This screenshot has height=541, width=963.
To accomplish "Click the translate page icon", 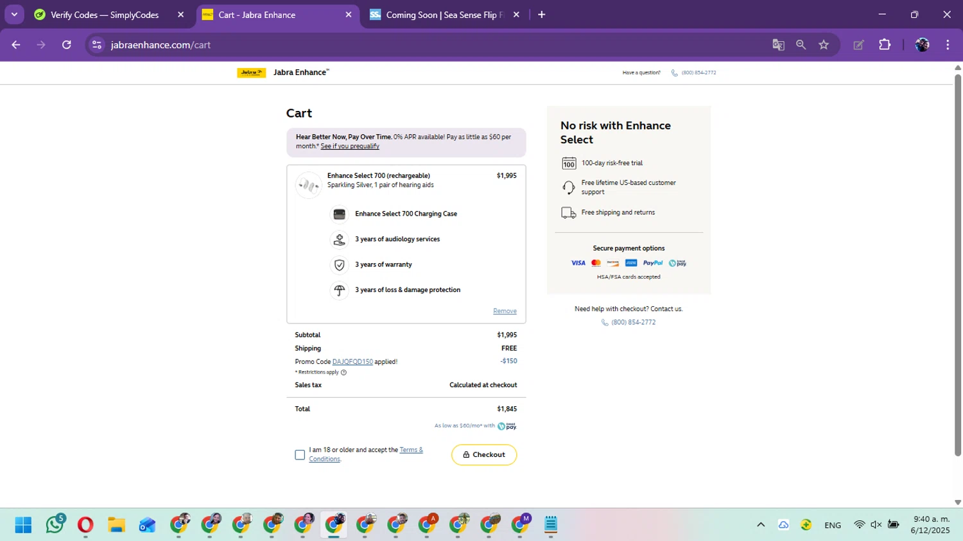I will click(778, 45).
